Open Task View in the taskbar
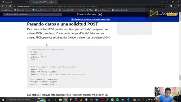 click(x=55, y=99)
